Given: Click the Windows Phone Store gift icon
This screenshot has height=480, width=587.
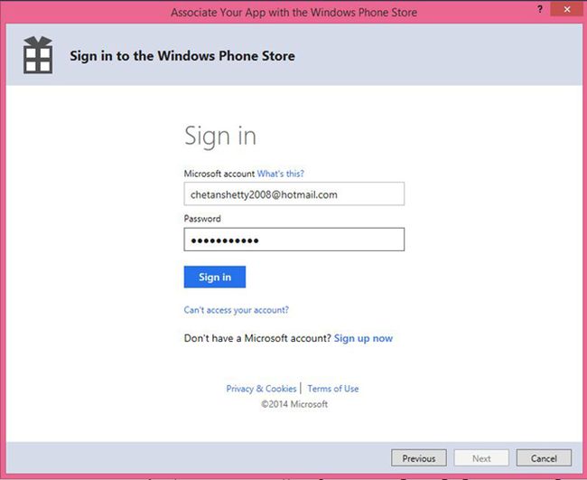Looking at the screenshot, I should 38,55.
